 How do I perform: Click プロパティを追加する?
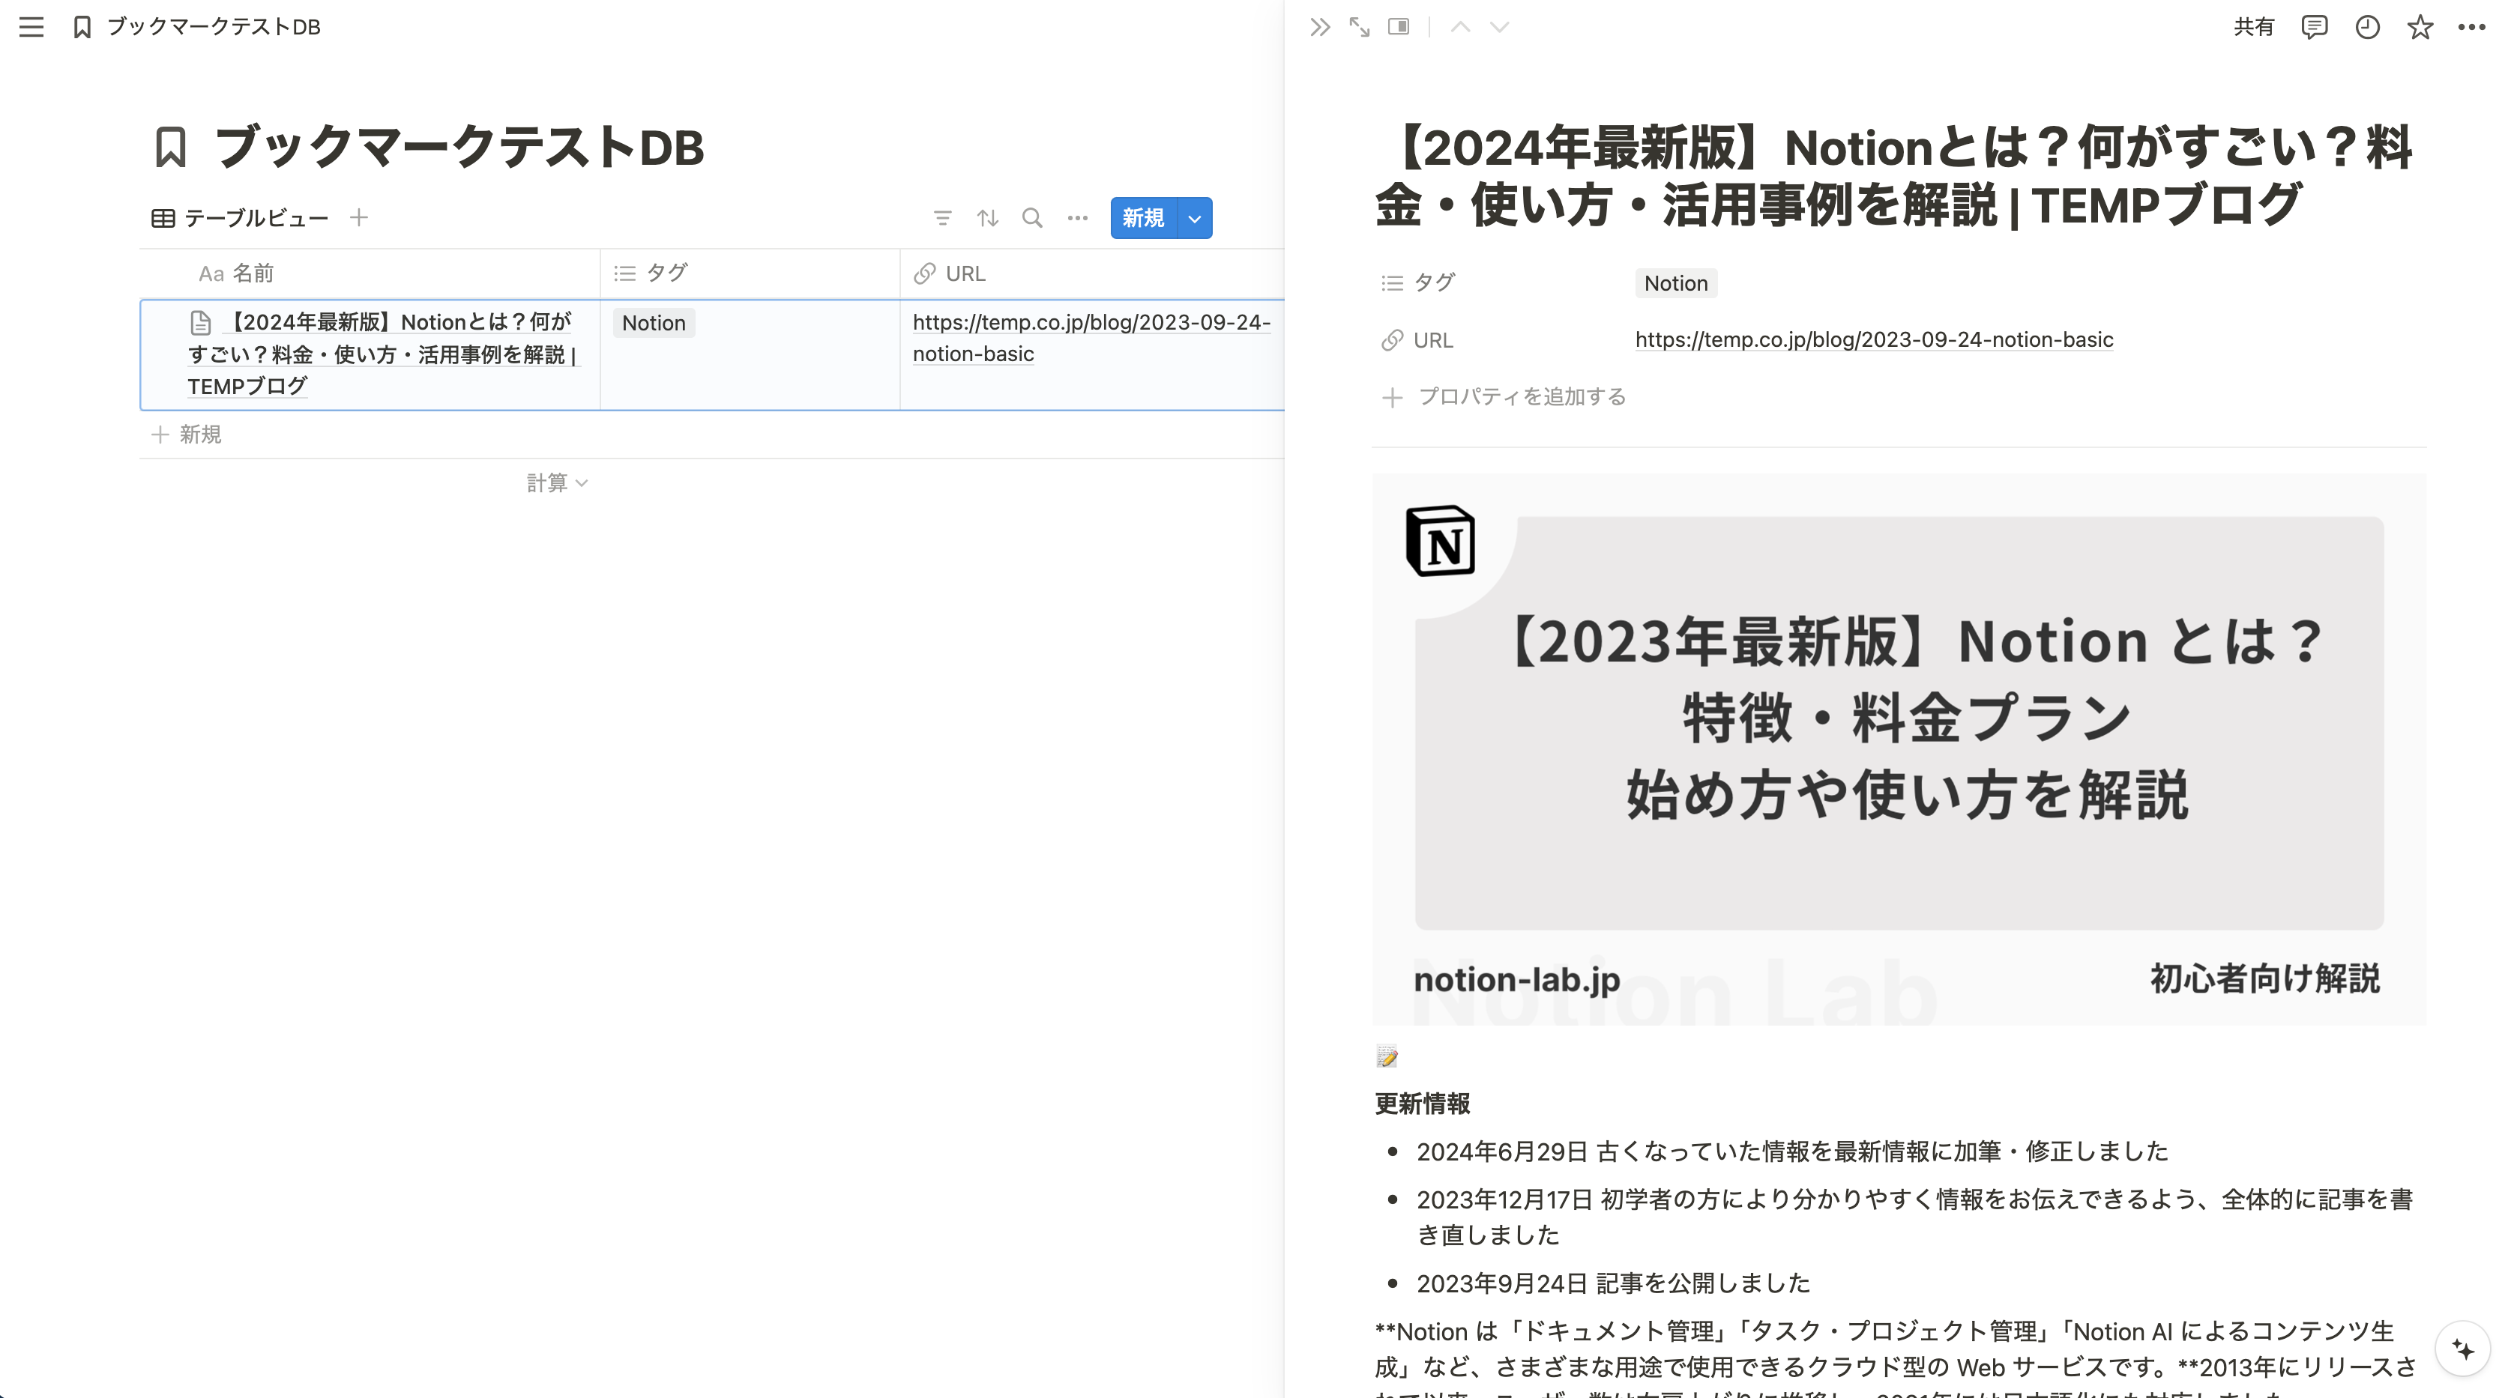pos(1504,396)
